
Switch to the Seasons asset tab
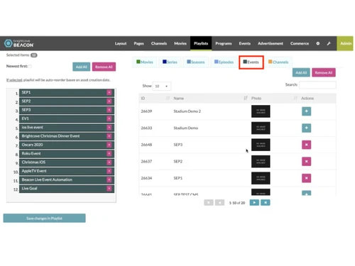tap(196, 62)
